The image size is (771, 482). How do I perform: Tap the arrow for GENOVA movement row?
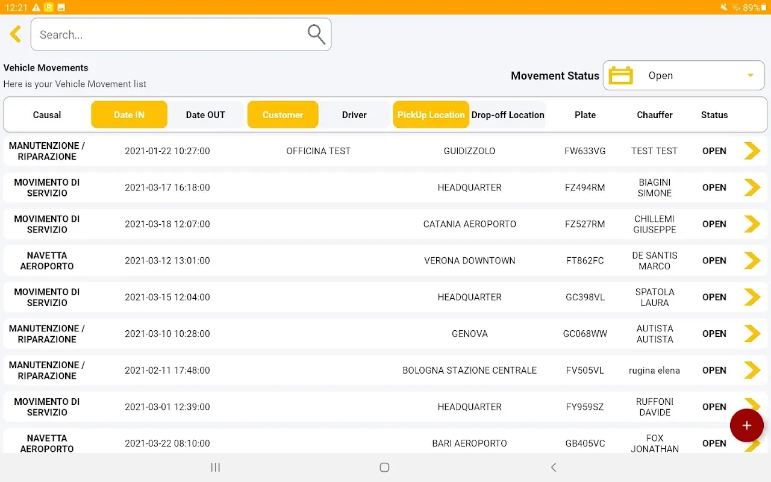pos(752,334)
